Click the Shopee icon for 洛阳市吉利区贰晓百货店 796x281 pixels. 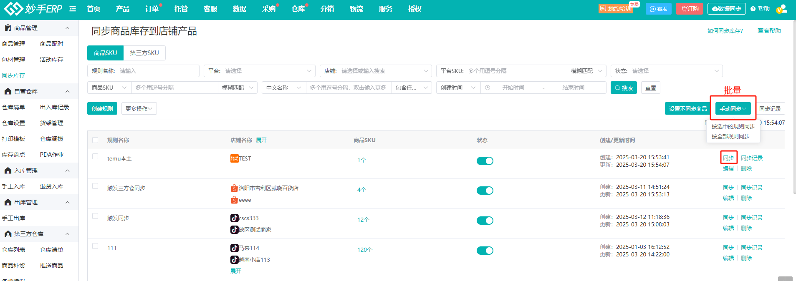(x=234, y=188)
